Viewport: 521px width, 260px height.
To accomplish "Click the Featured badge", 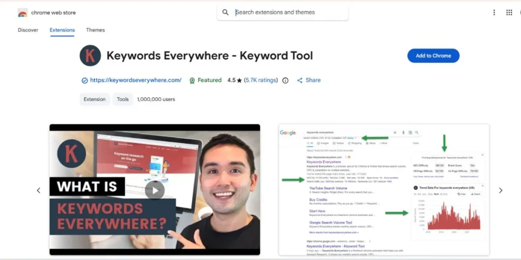I will (x=205, y=80).
